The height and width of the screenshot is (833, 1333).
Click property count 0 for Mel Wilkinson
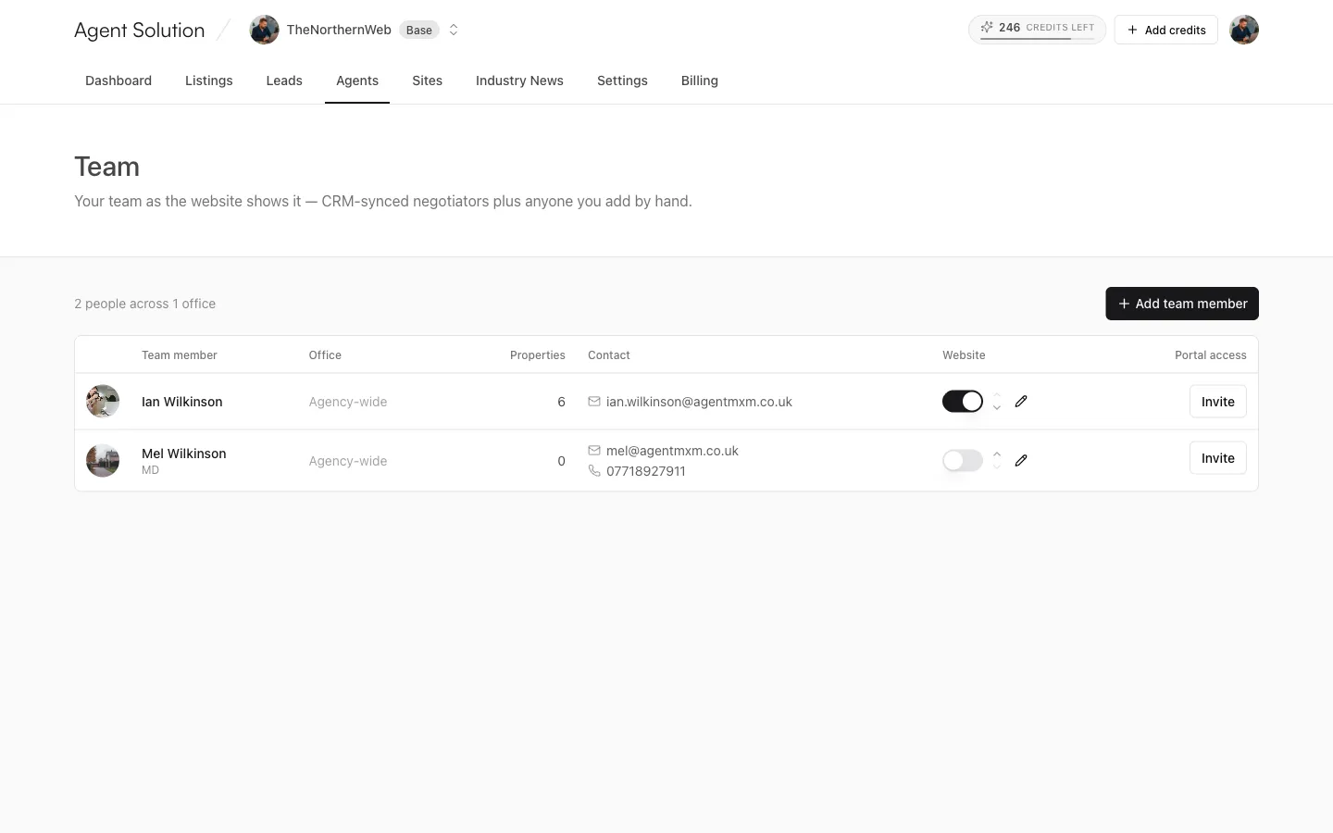click(561, 461)
